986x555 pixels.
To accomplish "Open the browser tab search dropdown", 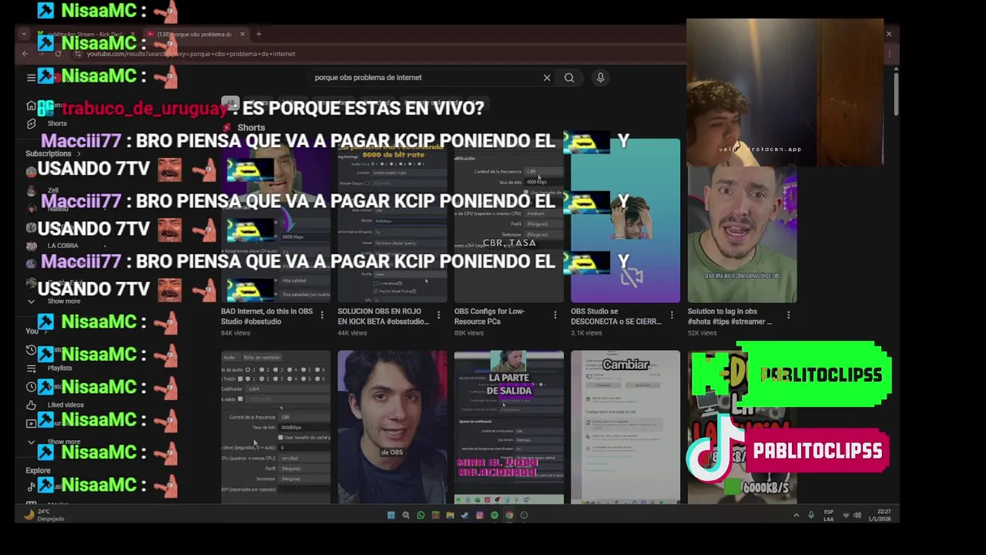I will point(24,34).
